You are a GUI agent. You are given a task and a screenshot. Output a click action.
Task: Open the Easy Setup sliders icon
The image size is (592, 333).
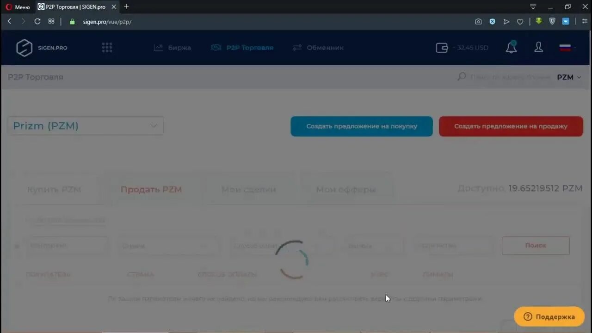click(x=585, y=21)
